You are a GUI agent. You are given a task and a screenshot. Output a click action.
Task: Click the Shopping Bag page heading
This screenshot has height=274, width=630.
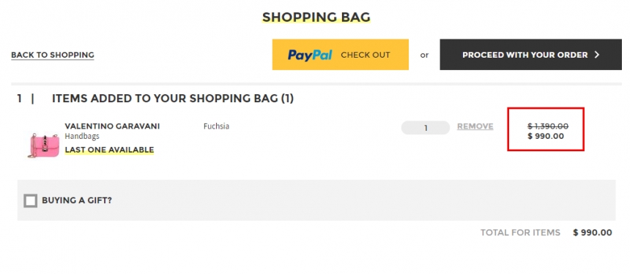316,18
